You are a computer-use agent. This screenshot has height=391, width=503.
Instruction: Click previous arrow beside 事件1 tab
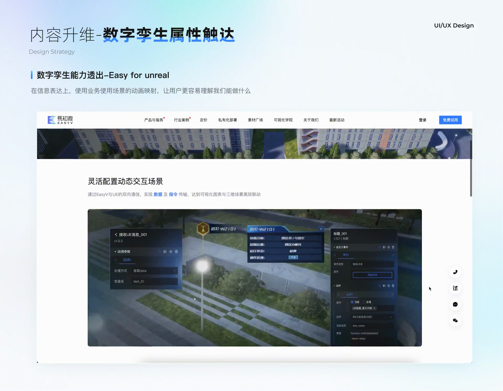335,255
